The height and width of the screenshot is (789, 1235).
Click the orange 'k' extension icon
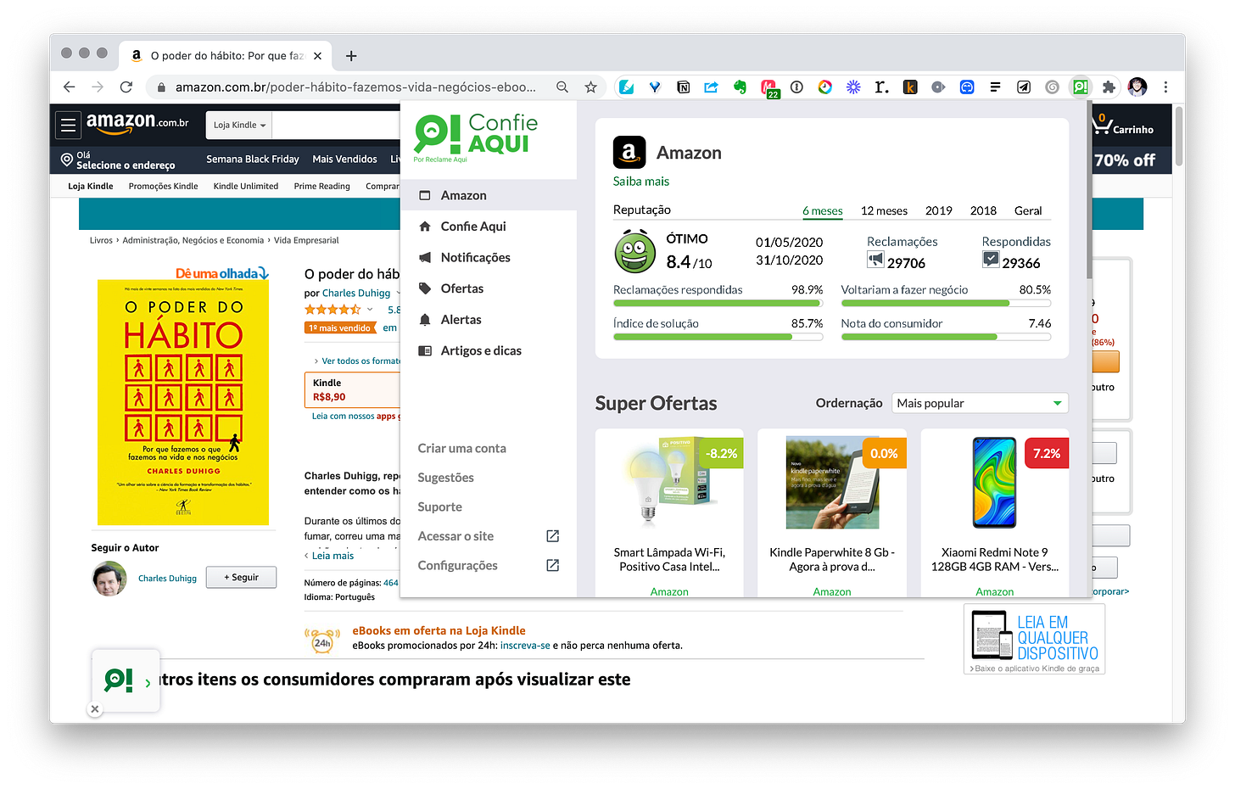(910, 87)
